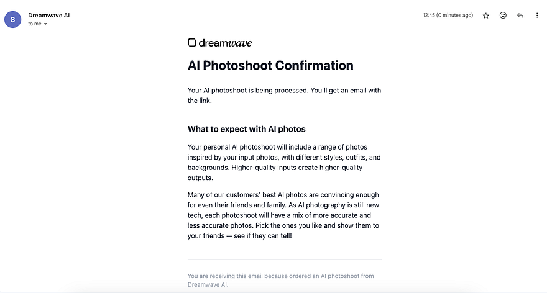Click the sender avatar with letter S
This screenshot has width=547, height=293.
[12, 19]
